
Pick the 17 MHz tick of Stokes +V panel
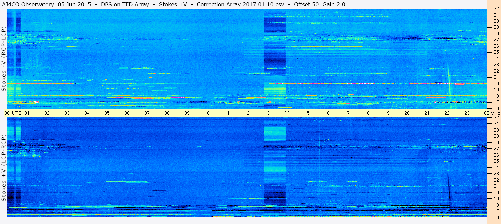496,211
